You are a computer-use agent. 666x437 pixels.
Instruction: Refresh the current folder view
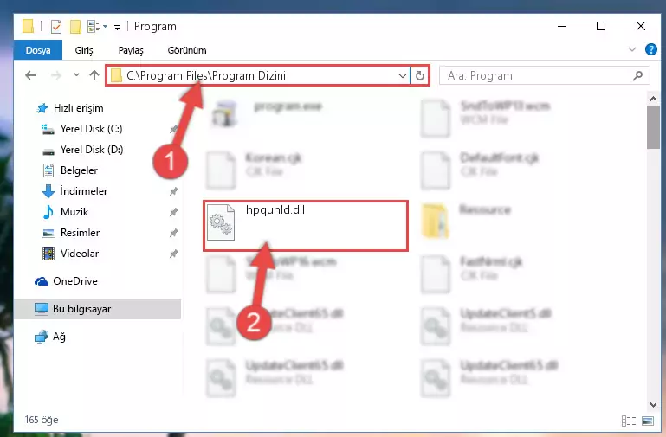[x=420, y=75]
